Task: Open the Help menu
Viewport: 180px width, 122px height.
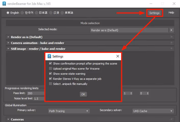Action: click(171, 12)
